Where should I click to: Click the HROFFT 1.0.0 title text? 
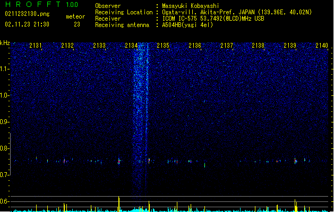[x=41, y=4]
